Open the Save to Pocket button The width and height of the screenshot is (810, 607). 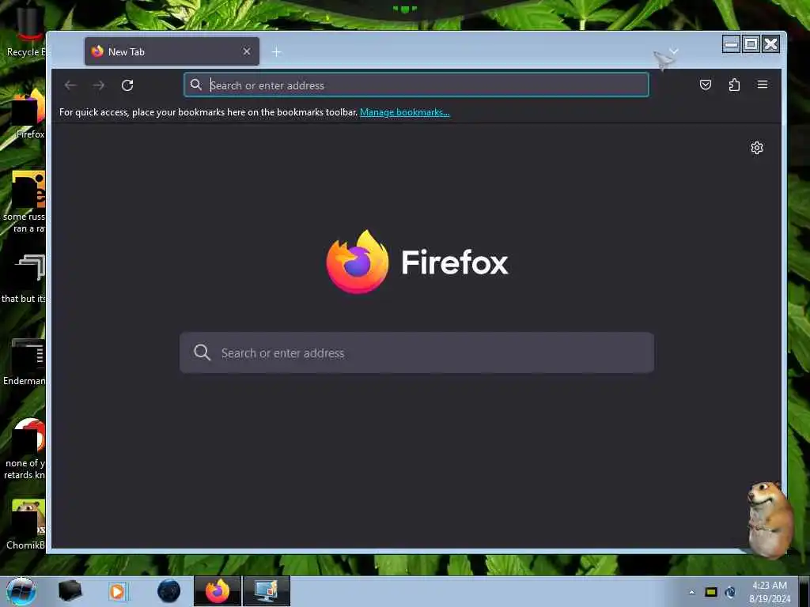(705, 85)
